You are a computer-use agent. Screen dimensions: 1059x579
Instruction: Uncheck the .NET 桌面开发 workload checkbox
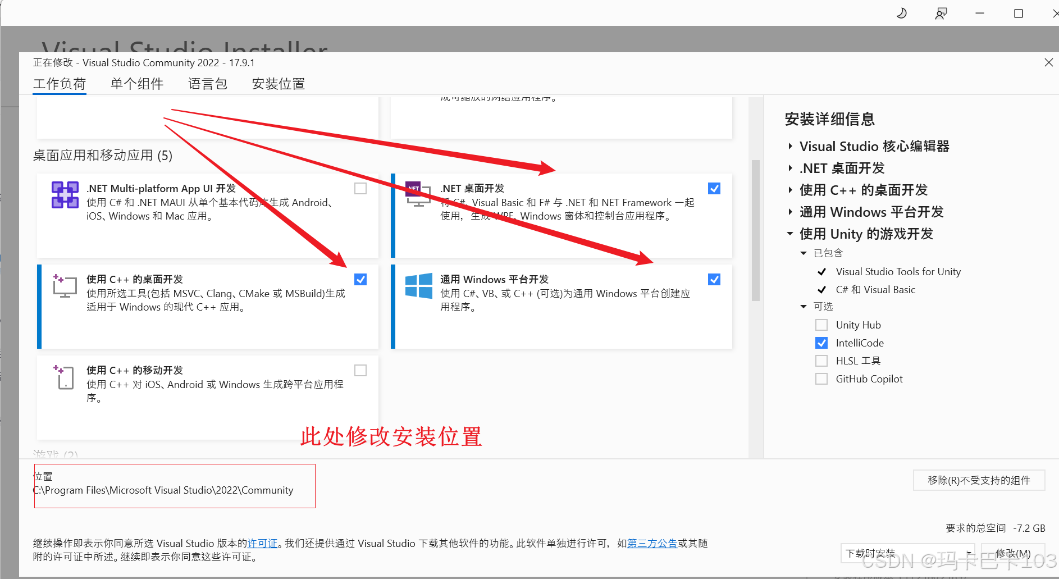(714, 189)
